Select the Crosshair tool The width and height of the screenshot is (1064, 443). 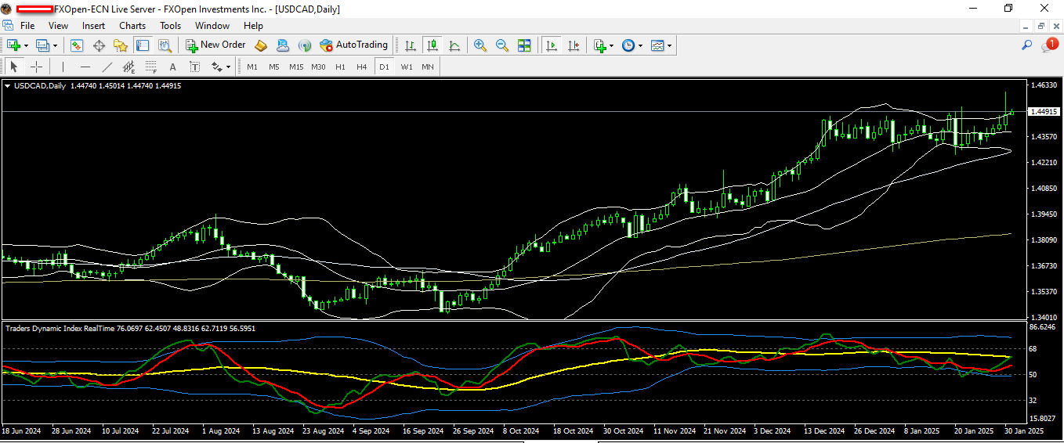pos(36,67)
